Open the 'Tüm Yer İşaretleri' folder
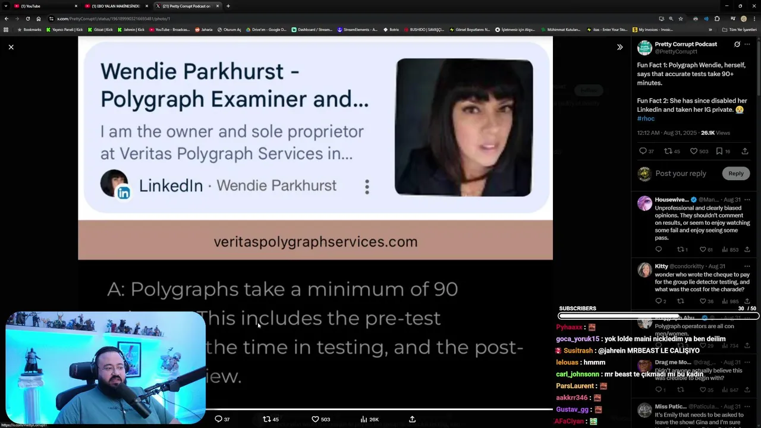 pos(739,29)
